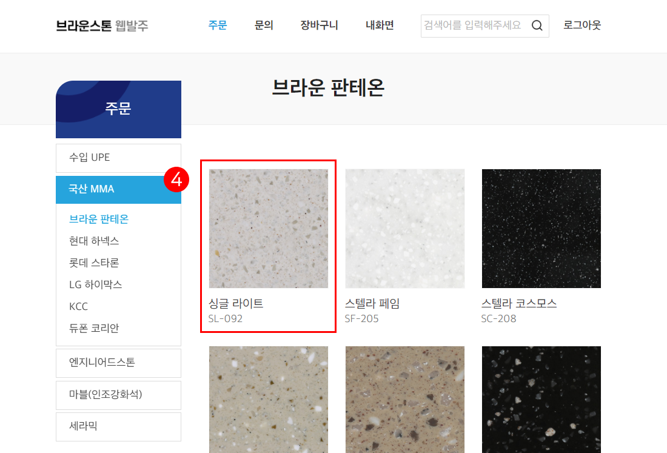667x453 pixels.
Task: Click the 싱글 라이트 product name
Action: pyautogui.click(x=236, y=303)
